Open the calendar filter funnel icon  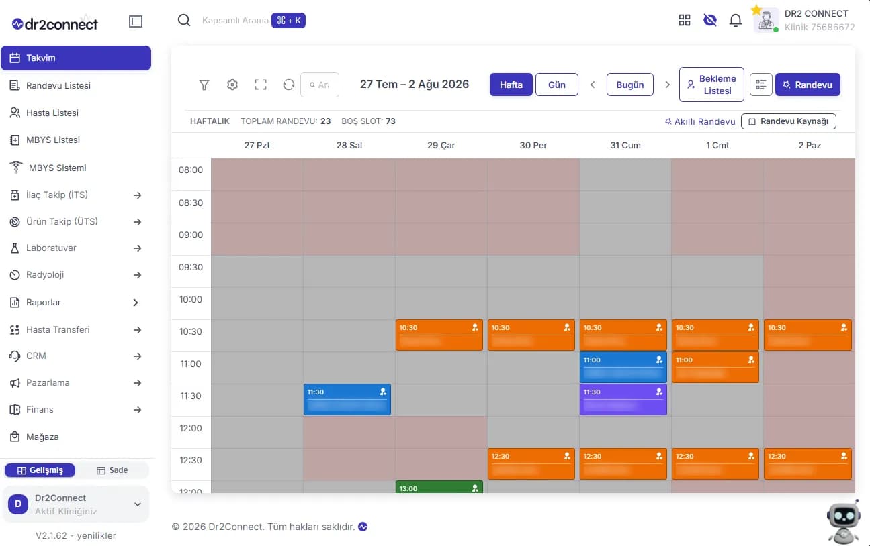(x=204, y=85)
